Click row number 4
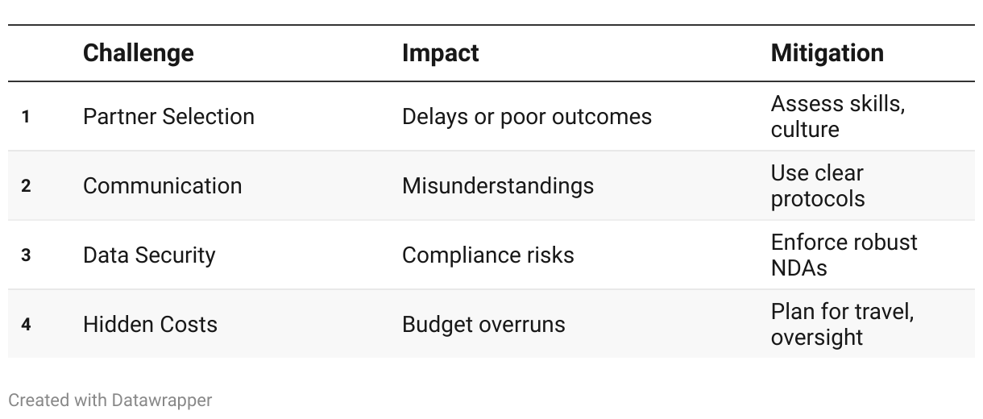This screenshot has width=983, height=419. tap(26, 325)
